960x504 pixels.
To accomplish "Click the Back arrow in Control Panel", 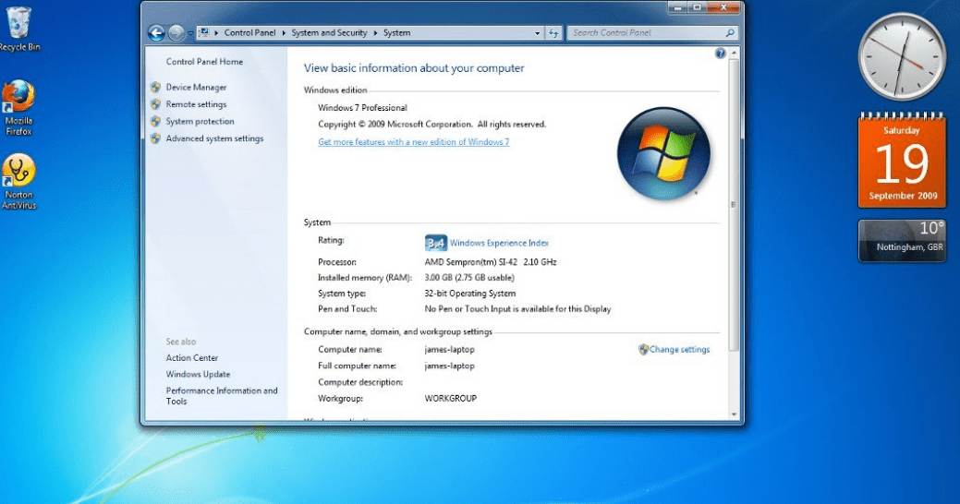I will pyautogui.click(x=156, y=32).
